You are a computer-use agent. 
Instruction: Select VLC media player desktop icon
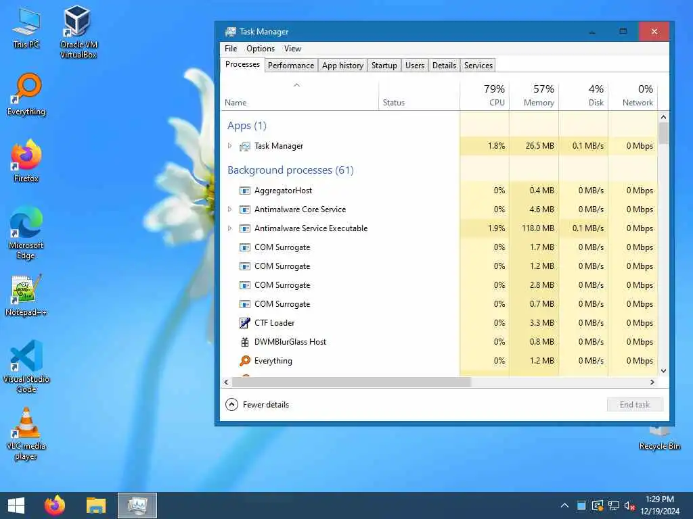(26, 433)
